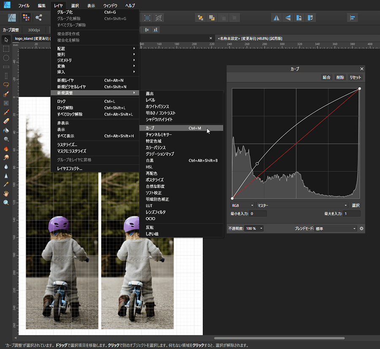This screenshot has height=349, width=380.
Task: Pick the Hand view tool
Action: (6, 194)
